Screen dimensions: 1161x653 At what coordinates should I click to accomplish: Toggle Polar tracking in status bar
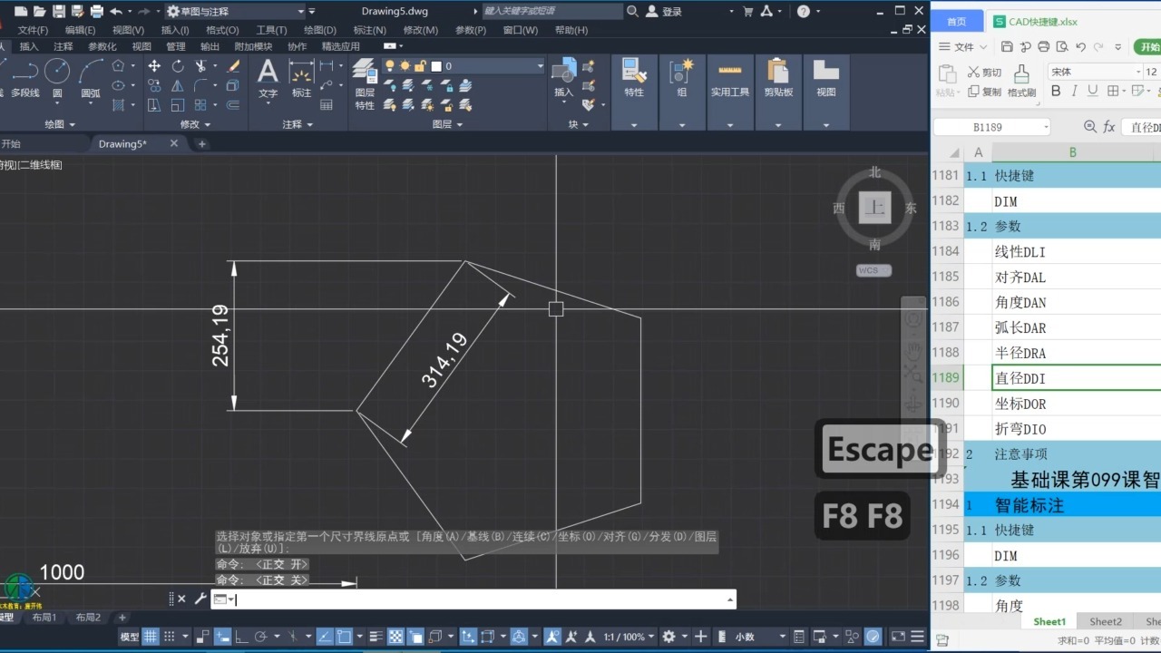click(x=259, y=637)
